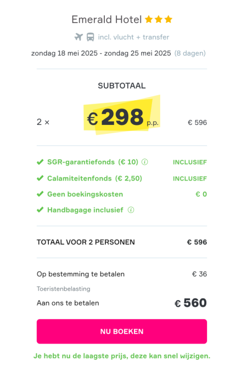The width and height of the screenshot is (247, 376).
Task: Click the first yellow hotel star
Action: 149,19
